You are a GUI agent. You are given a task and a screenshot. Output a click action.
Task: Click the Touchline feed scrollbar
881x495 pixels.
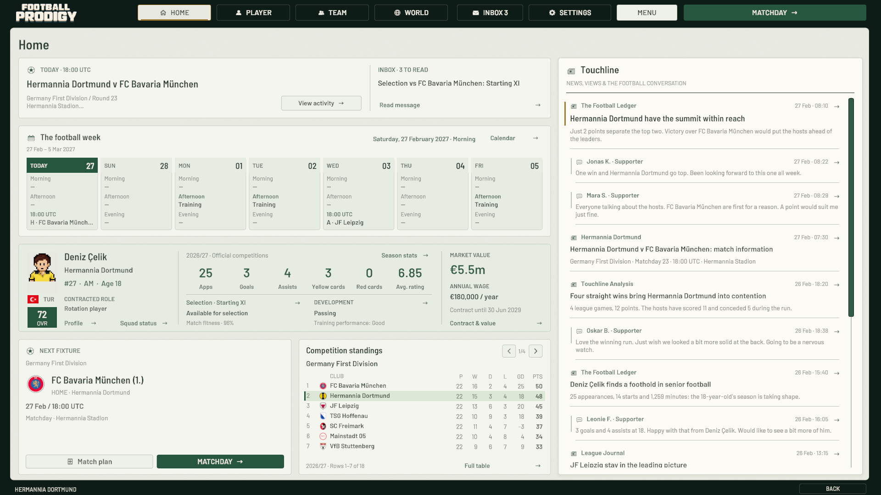click(x=851, y=207)
